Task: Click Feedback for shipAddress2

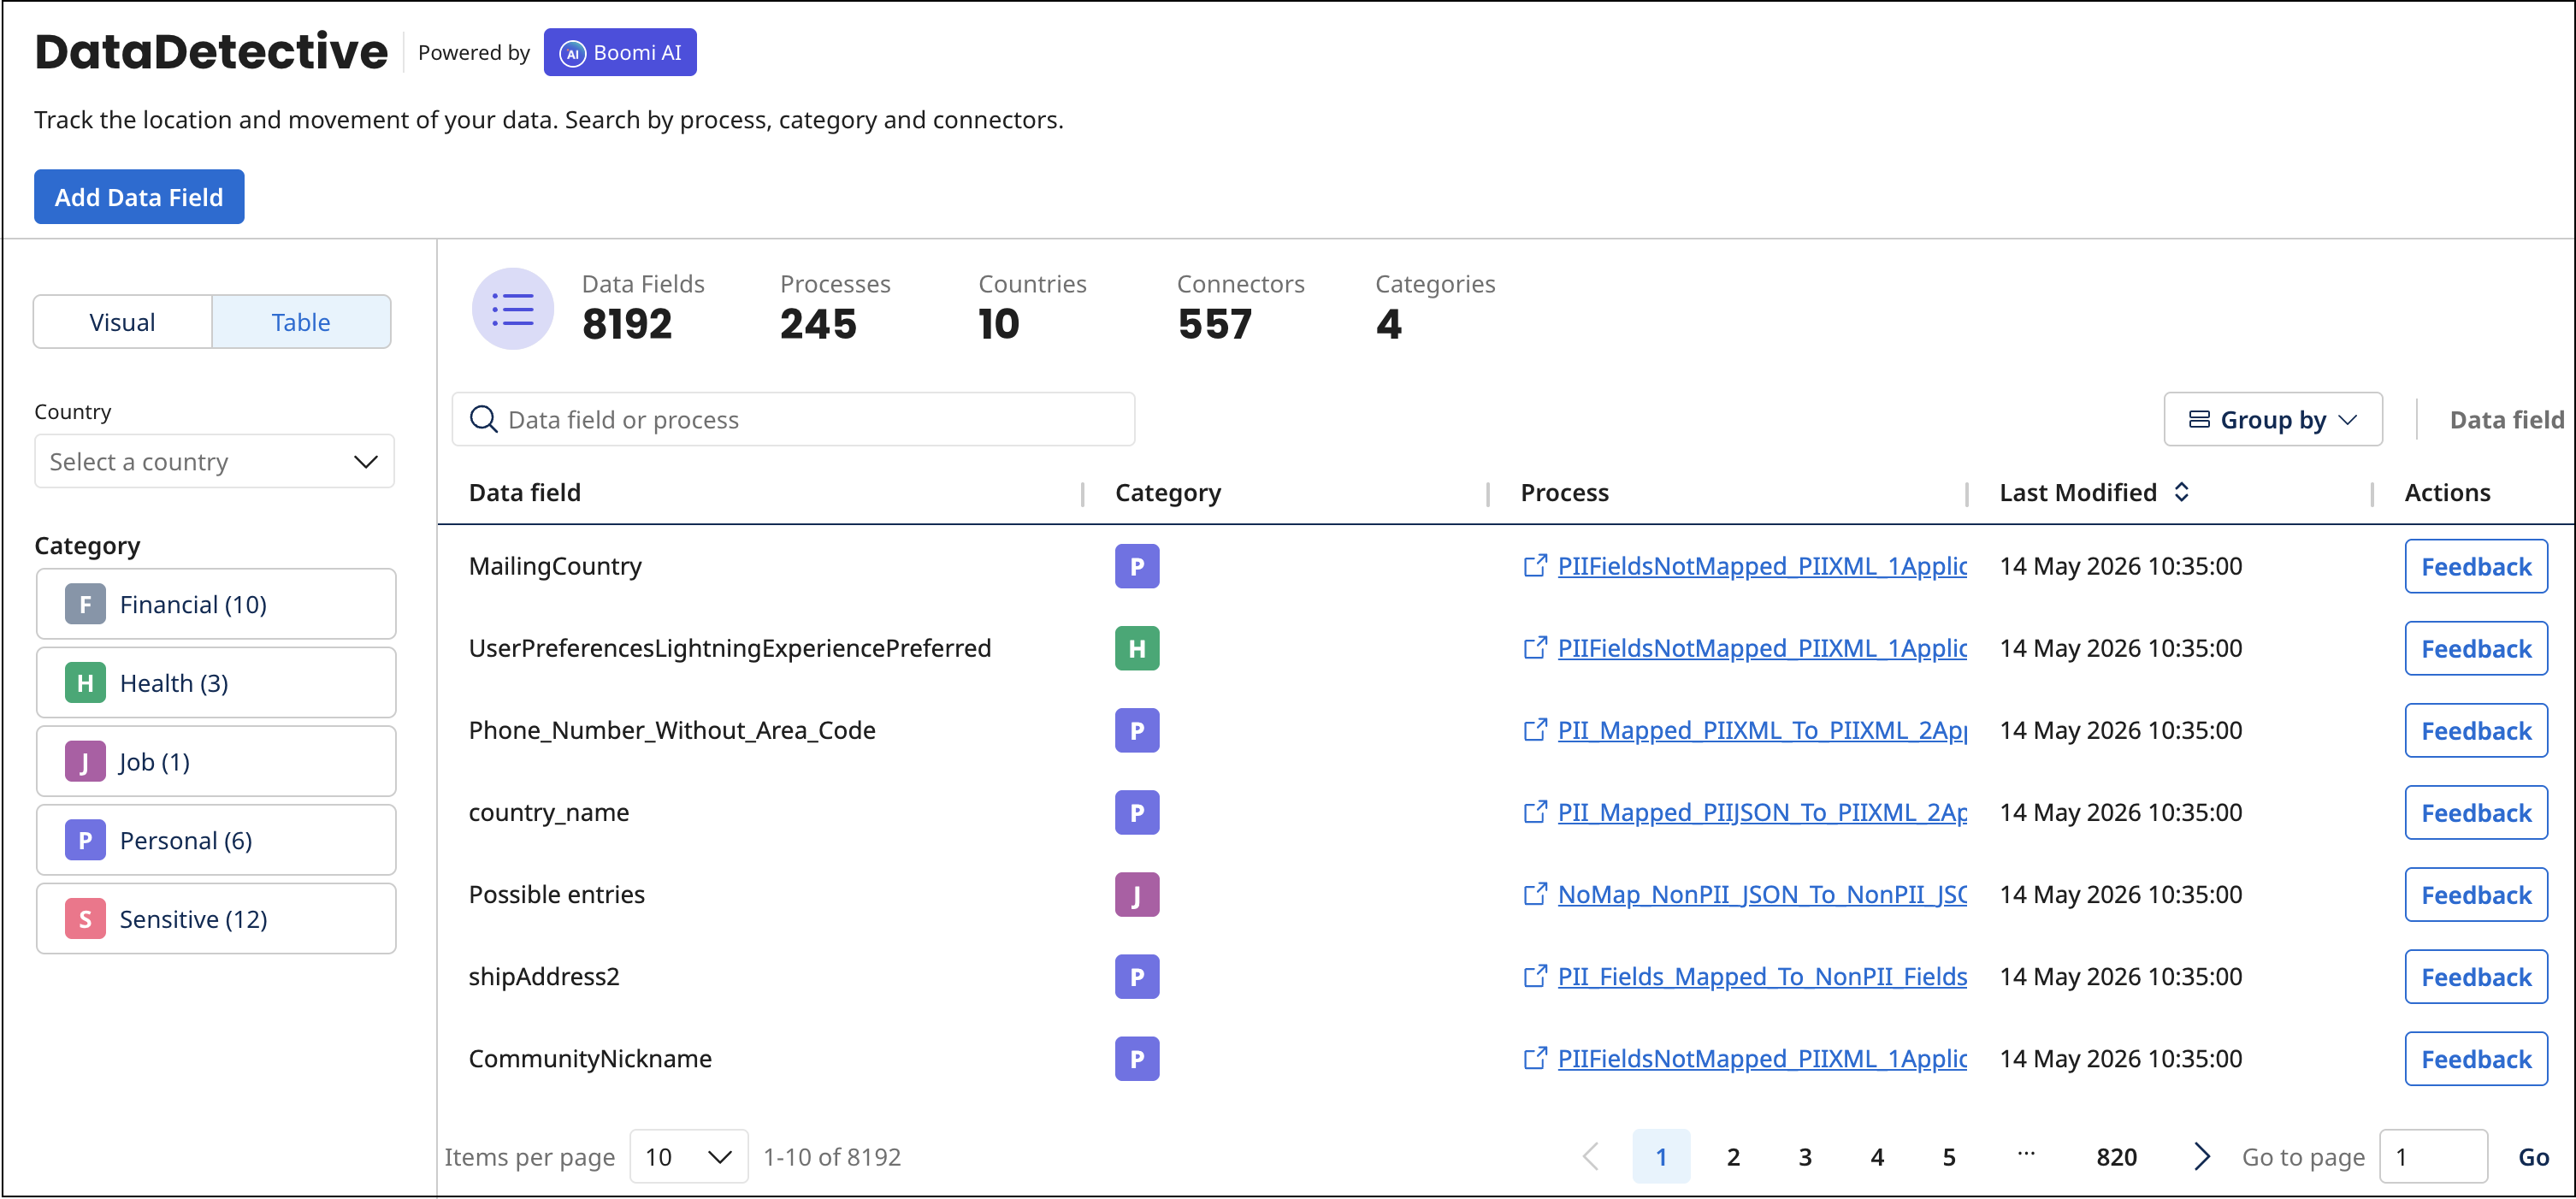Action: tap(2475, 976)
